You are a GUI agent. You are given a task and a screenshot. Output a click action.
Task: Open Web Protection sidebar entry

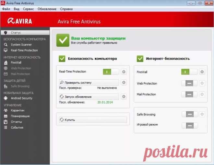21,68
